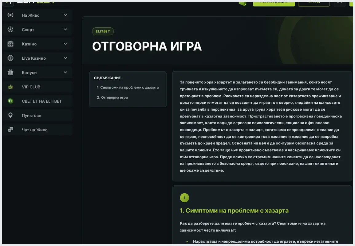The width and height of the screenshot is (355, 246).
Task: Click the chat bubbles Чат на Живо icon
Action: click(10, 130)
